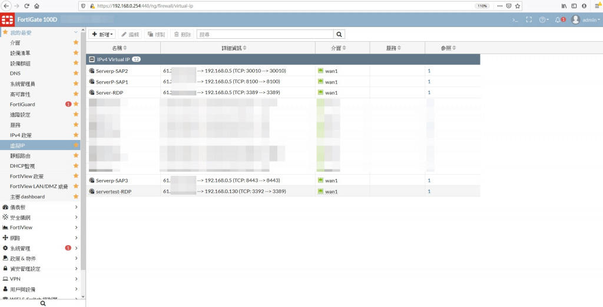Open the help question-mark menu
This screenshot has width=603, height=307.
544,19
